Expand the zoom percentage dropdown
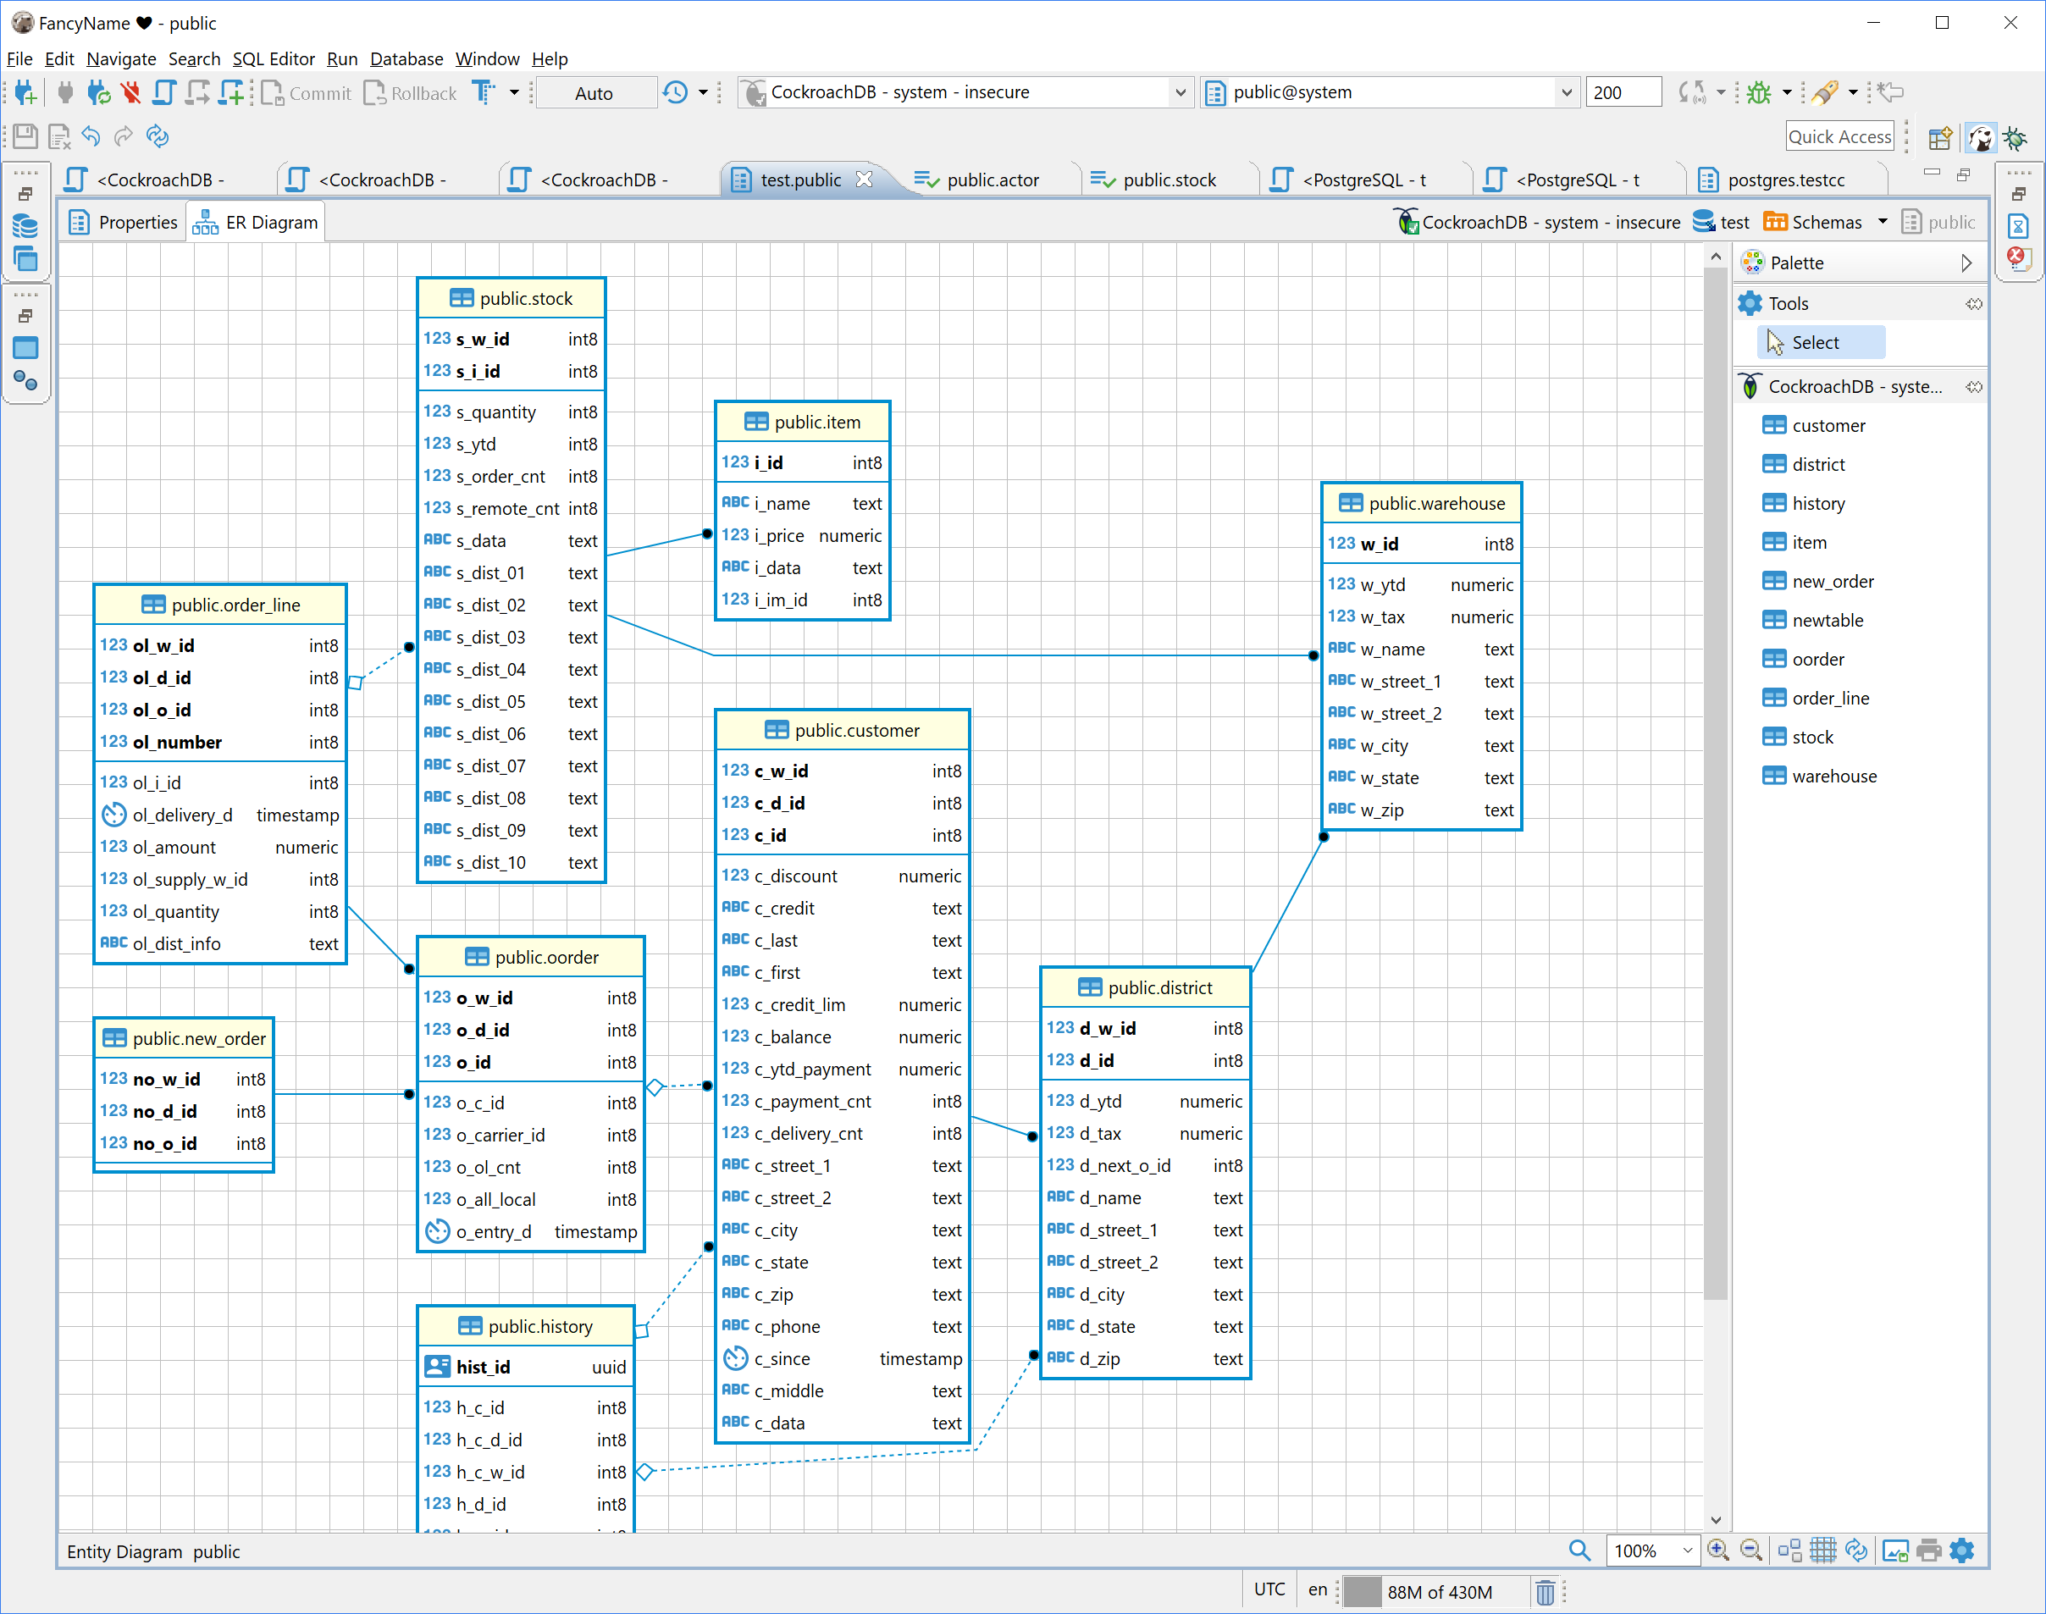The width and height of the screenshot is (2046, 1614). click(x=1687, y=1550)
